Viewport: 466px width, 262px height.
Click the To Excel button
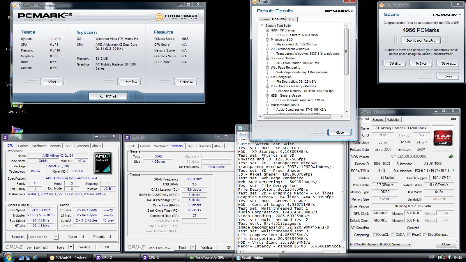click(x=421, y=63)
